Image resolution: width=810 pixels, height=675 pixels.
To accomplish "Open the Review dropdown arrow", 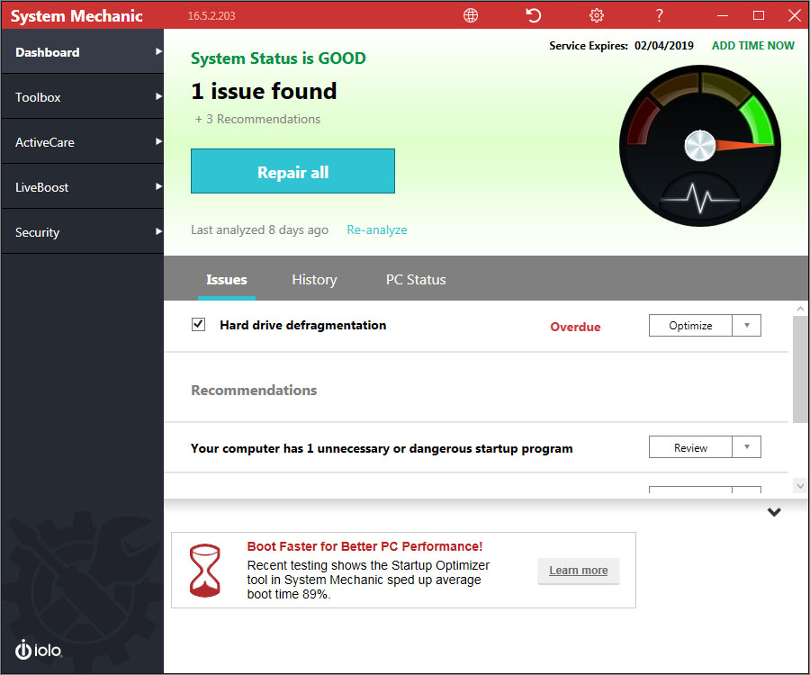I will (748, 446).
